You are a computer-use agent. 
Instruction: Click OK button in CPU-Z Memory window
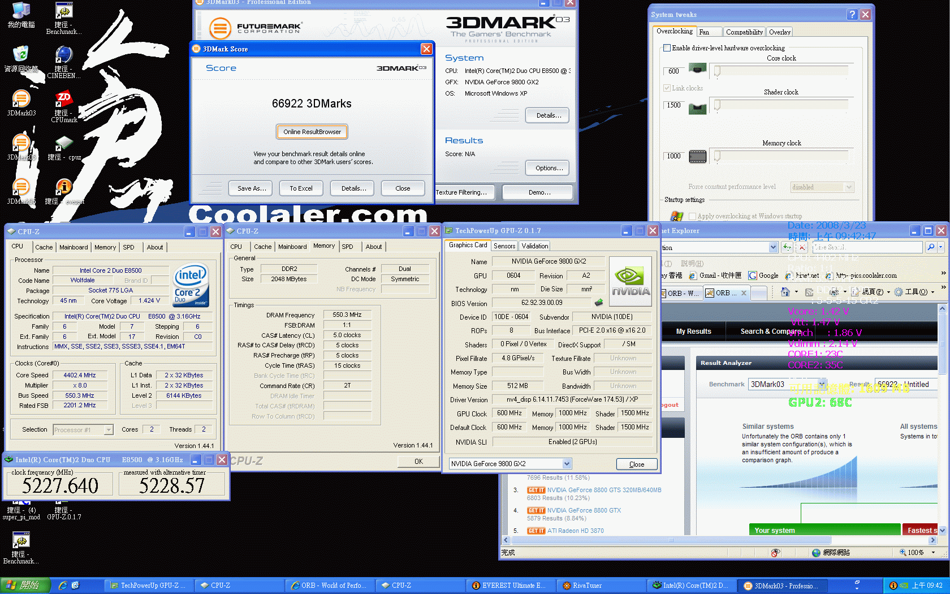pyautogui.click(x=418, y=462)
